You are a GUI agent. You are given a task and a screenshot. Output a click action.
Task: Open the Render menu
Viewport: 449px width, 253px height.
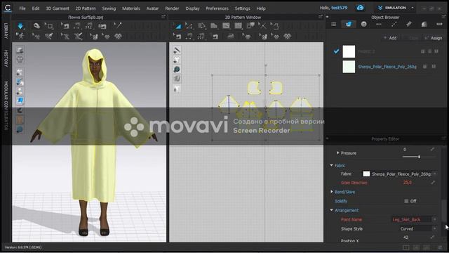pos(172,8)
